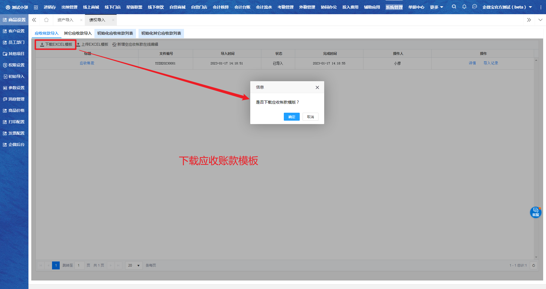Screen dimensions: 546x289
Task: Toggle the sidebar hamburger menu icon
Action: [36, 7]
